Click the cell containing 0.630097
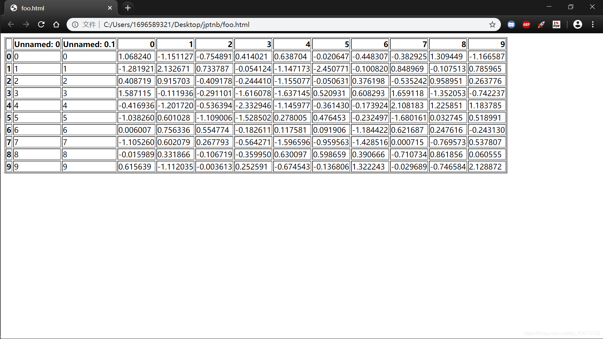The height and width of the screenshot is (339, 603). click(292, 154)
